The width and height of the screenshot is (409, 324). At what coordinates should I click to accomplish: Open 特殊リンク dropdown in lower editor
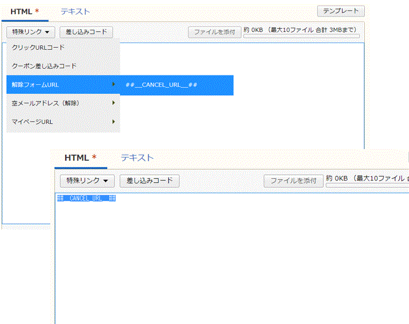(88, 181)
